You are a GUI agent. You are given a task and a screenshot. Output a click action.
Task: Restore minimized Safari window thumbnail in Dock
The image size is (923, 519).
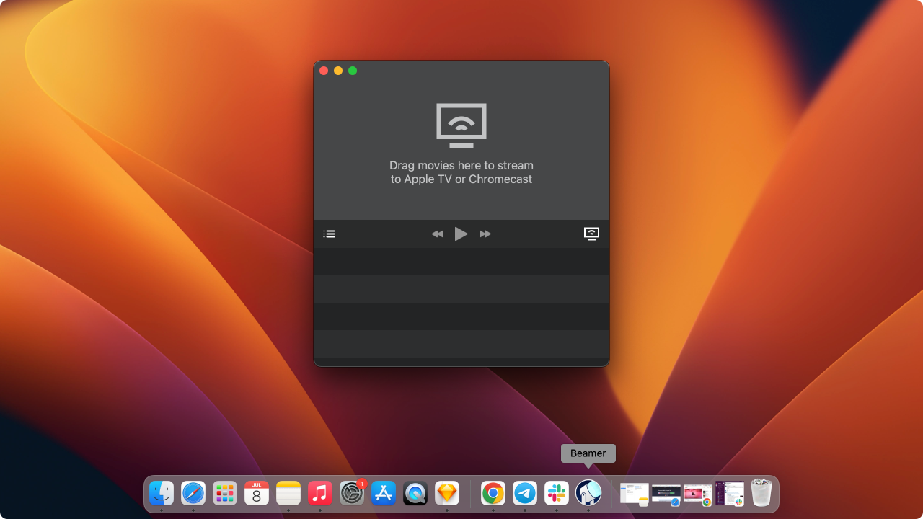(666, 494)
